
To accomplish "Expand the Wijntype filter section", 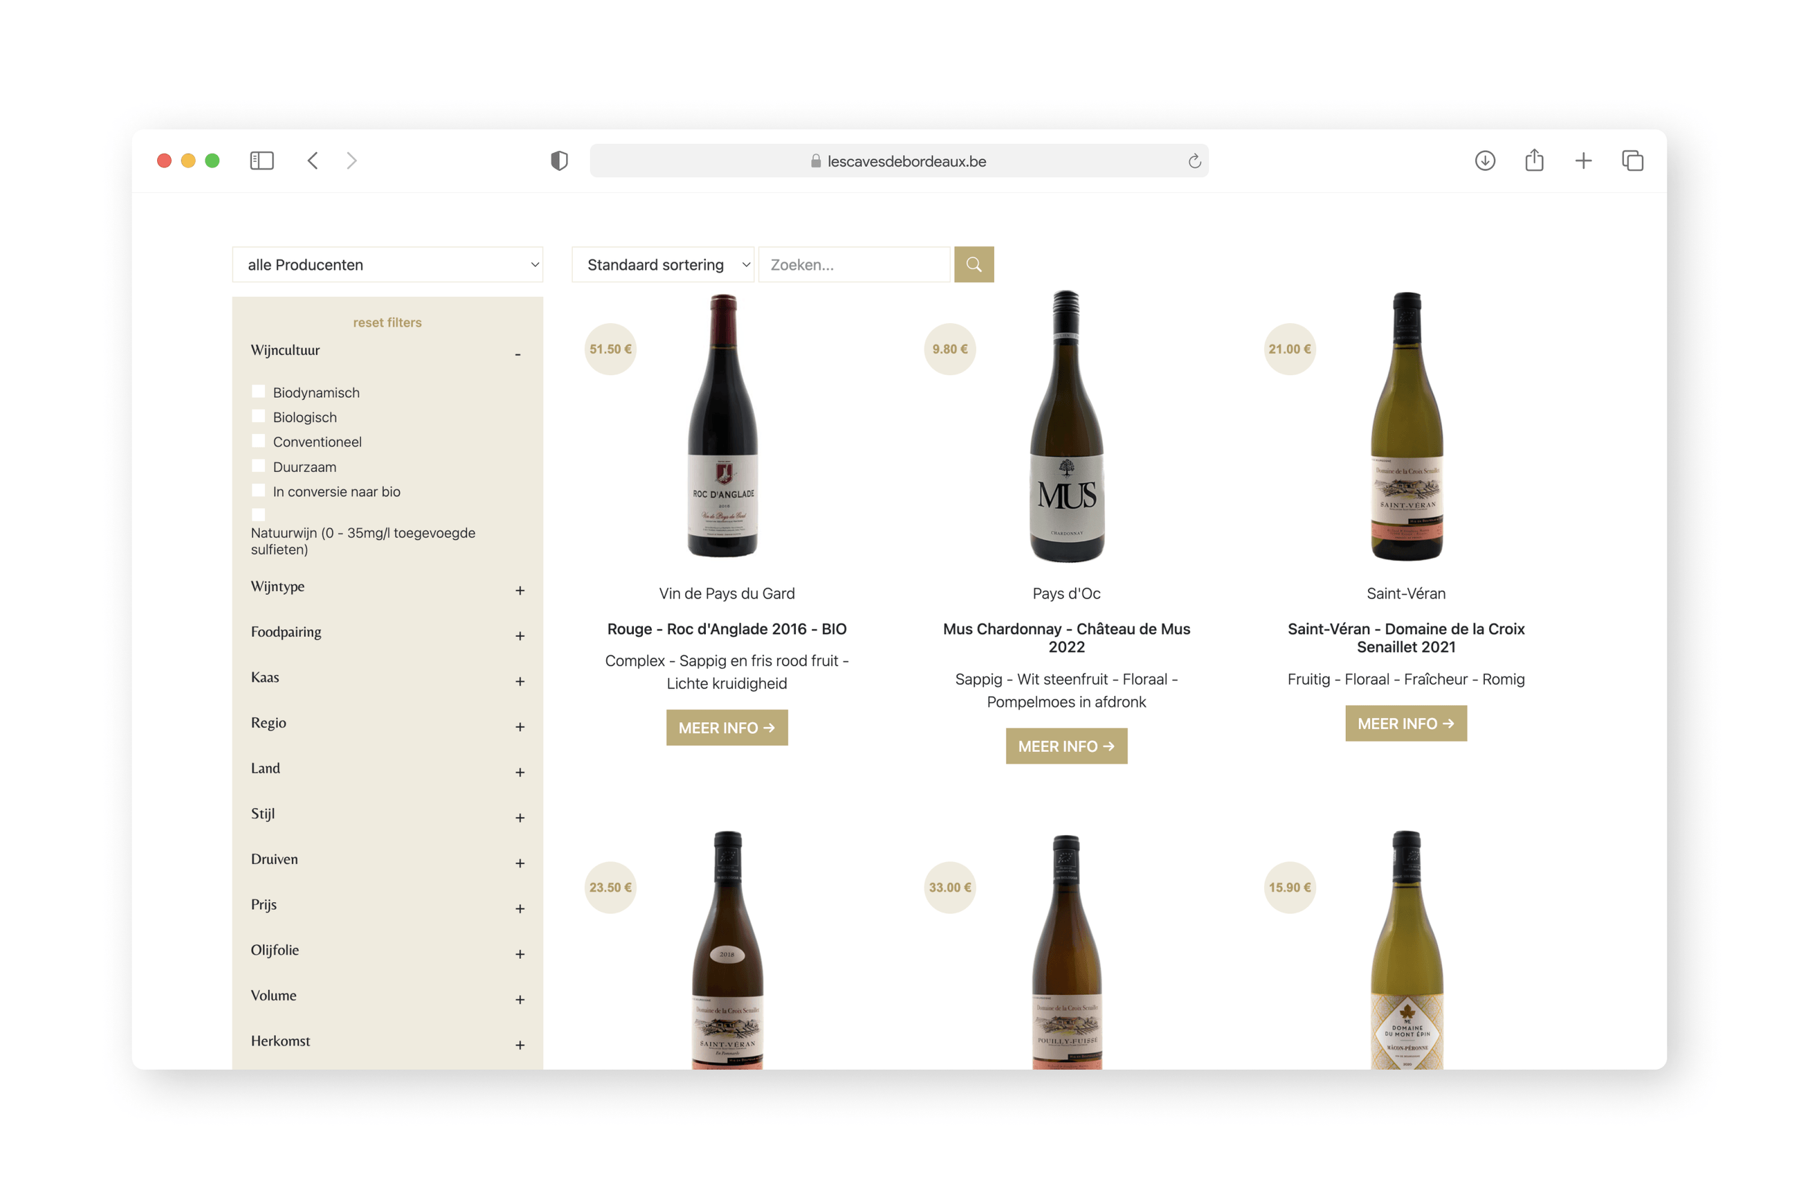I will click(x=520, y=590).
